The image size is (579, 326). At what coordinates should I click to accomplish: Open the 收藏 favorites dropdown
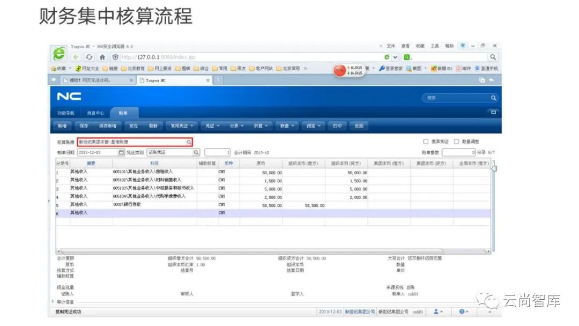tap(61, 69)
